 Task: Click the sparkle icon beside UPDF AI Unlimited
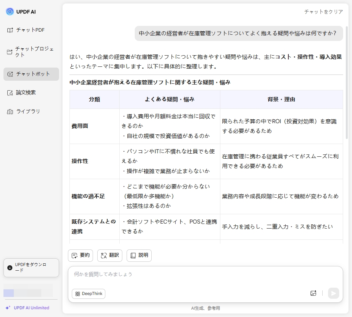(8, 308)
